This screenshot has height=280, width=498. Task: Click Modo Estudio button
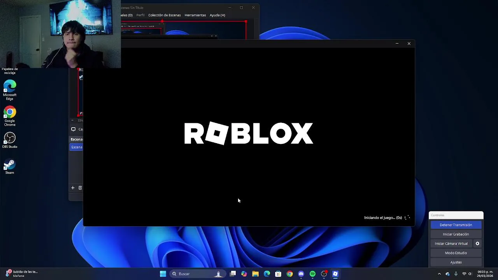click(456, 253)
